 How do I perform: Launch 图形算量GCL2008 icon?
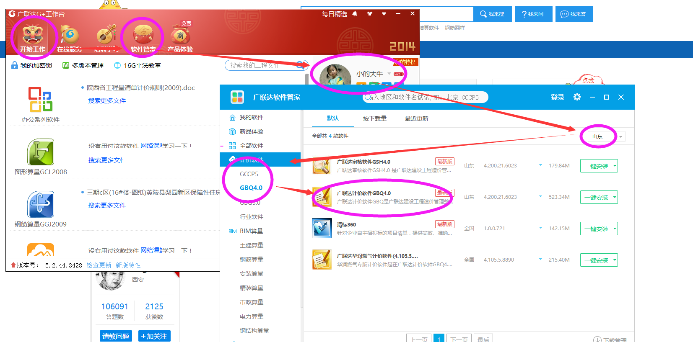pyautogui.click(x=41, y=152)
